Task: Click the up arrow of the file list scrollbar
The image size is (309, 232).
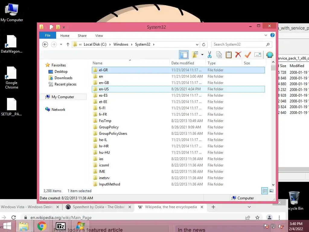Action: coord(273,62)
